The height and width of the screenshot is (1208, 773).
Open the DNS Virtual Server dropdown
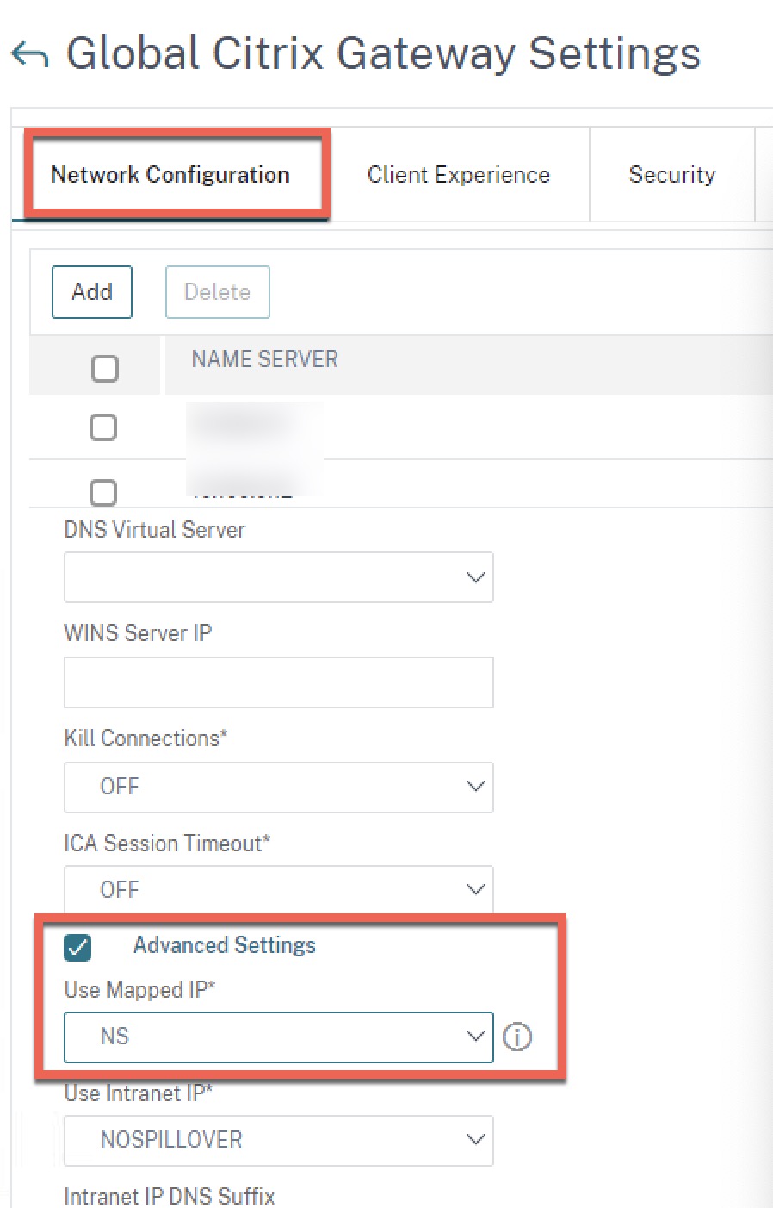(x=278, y=577)
